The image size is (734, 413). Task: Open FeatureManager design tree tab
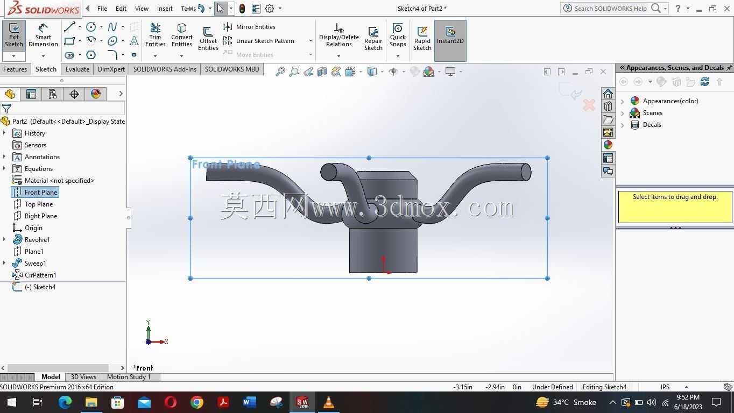coord(10,94)
